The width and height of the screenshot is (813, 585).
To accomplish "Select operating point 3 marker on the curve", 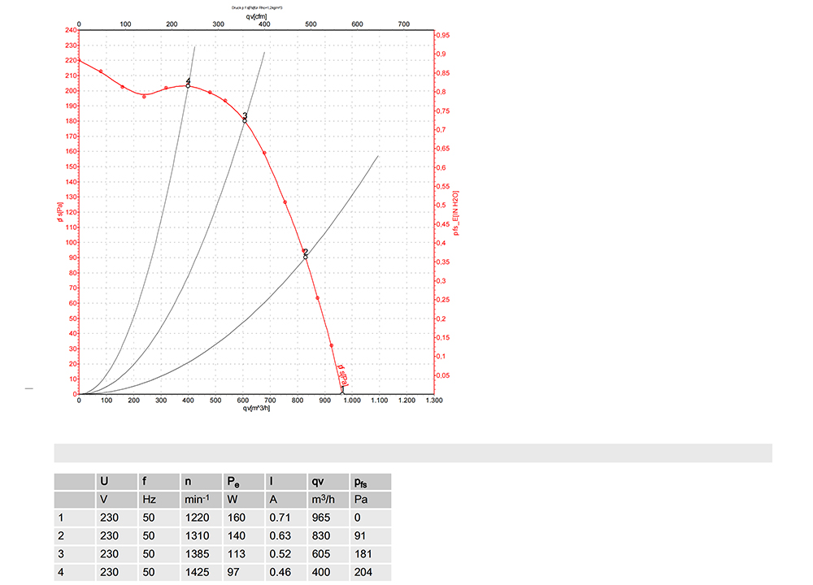I will pos(244,120).
